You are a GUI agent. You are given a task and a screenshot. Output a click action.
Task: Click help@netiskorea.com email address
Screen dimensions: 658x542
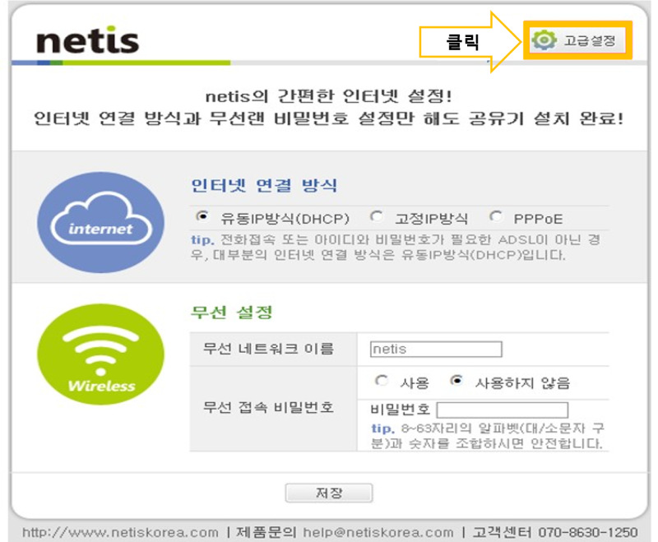pos(378,532)
